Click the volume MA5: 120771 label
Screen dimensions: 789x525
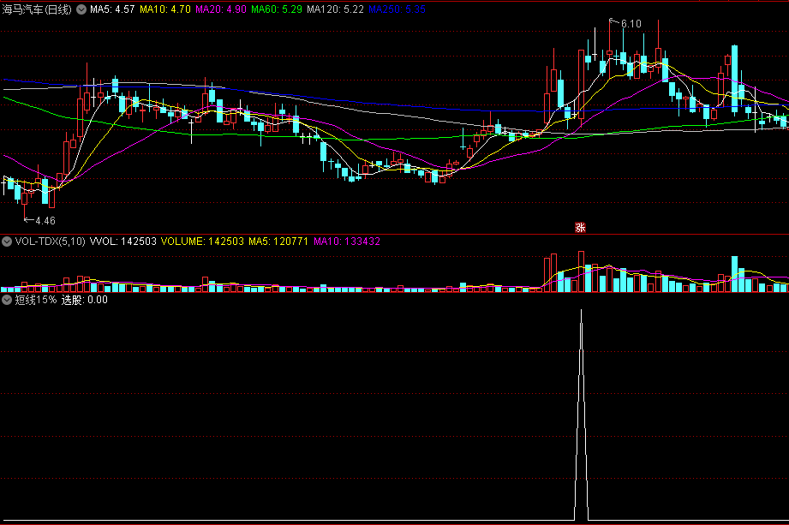pyautogui.click(x=278, y=242)
